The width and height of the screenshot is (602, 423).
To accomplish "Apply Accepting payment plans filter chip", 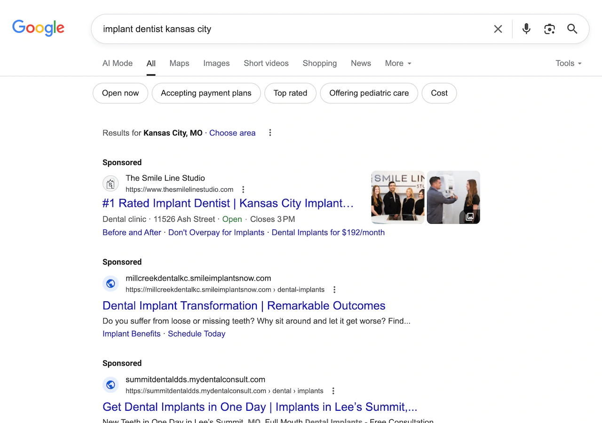I will point(206,93).
